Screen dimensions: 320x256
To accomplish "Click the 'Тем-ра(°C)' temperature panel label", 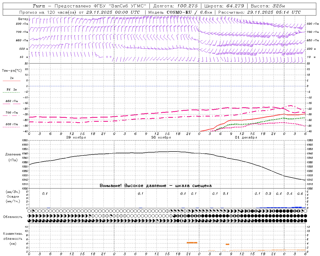I will click(x=12, y=71).
